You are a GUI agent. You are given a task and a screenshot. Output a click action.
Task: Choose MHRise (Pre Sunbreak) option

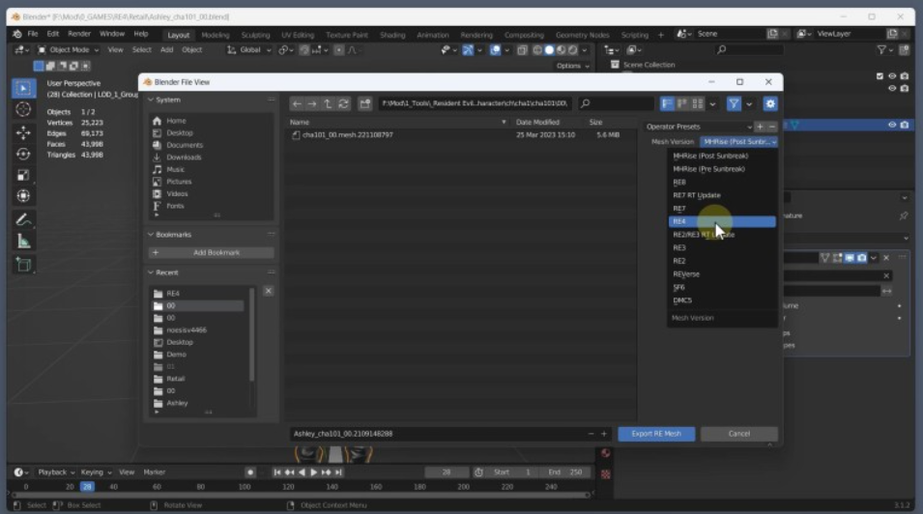(722, 169)
